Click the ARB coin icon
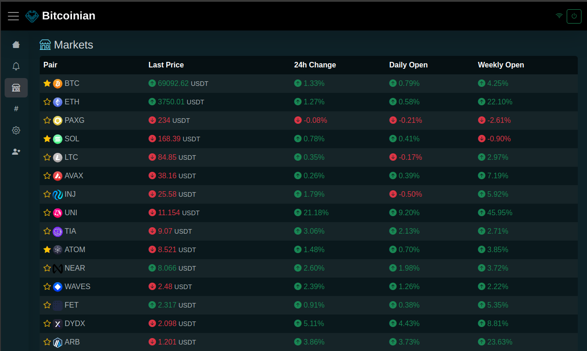587x351 pixels. [58, 342]
